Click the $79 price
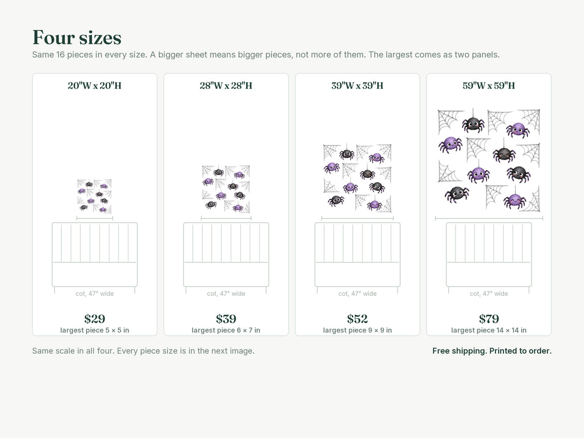The width and height of the screenshot is (584, 438). coord(489,319)
